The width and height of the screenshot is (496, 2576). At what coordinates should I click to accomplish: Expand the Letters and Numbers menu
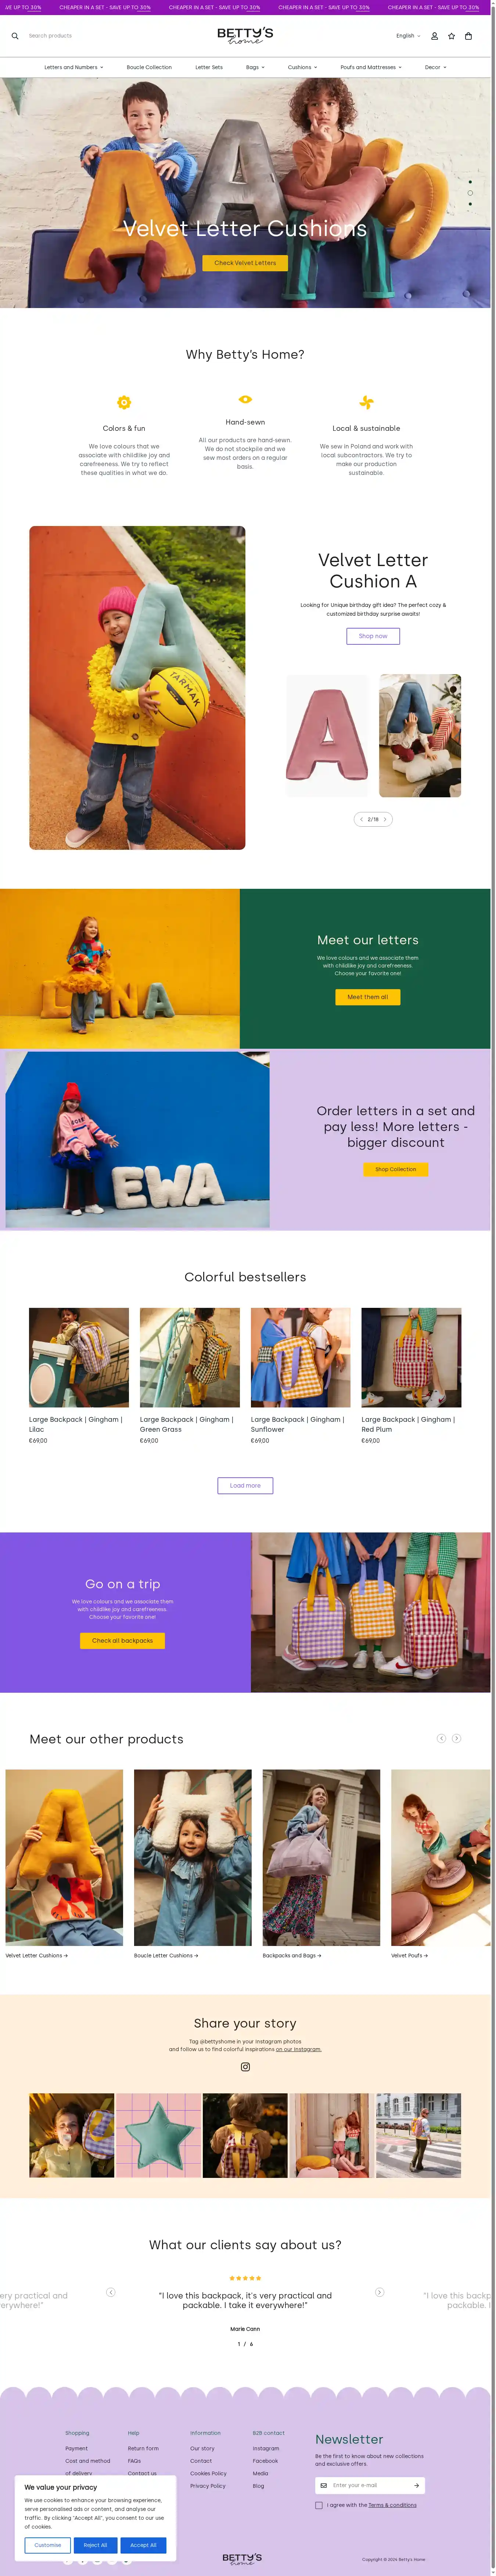[73, 67]
